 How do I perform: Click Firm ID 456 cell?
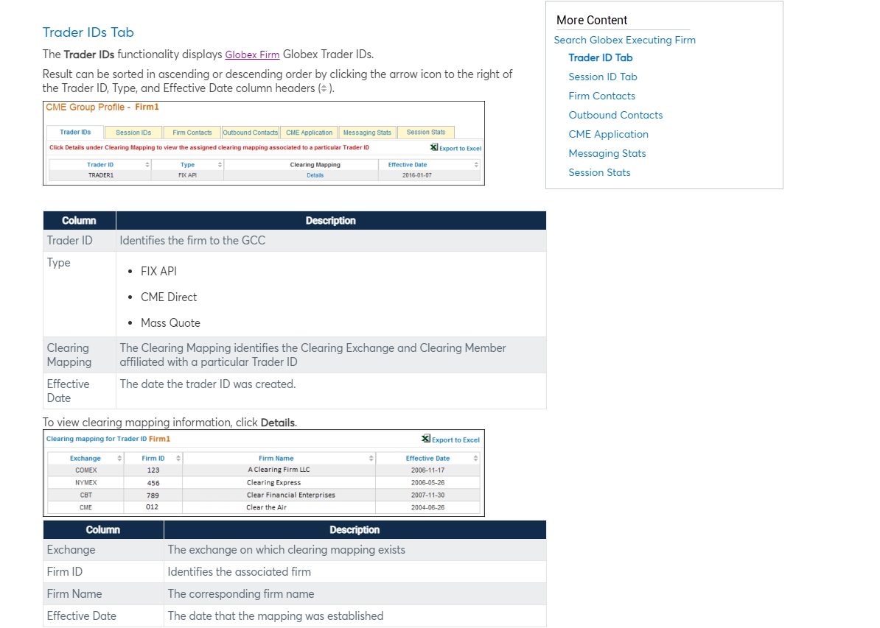tap(153, 483)
